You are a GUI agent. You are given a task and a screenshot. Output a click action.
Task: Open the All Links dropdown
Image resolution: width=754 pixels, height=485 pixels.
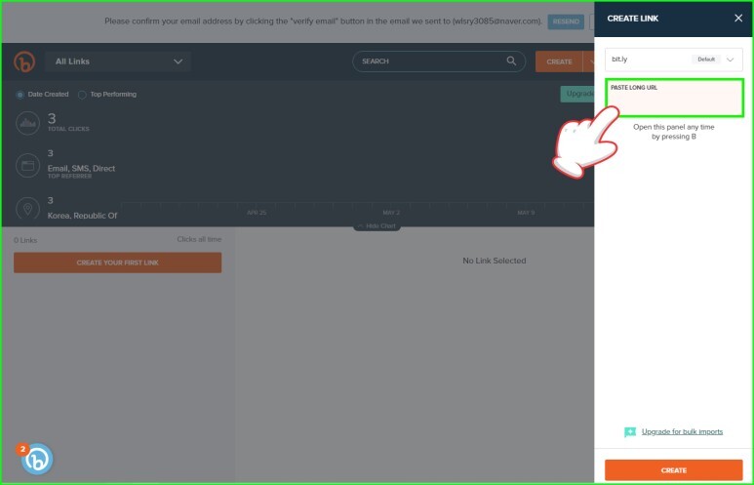pos(118,61)
